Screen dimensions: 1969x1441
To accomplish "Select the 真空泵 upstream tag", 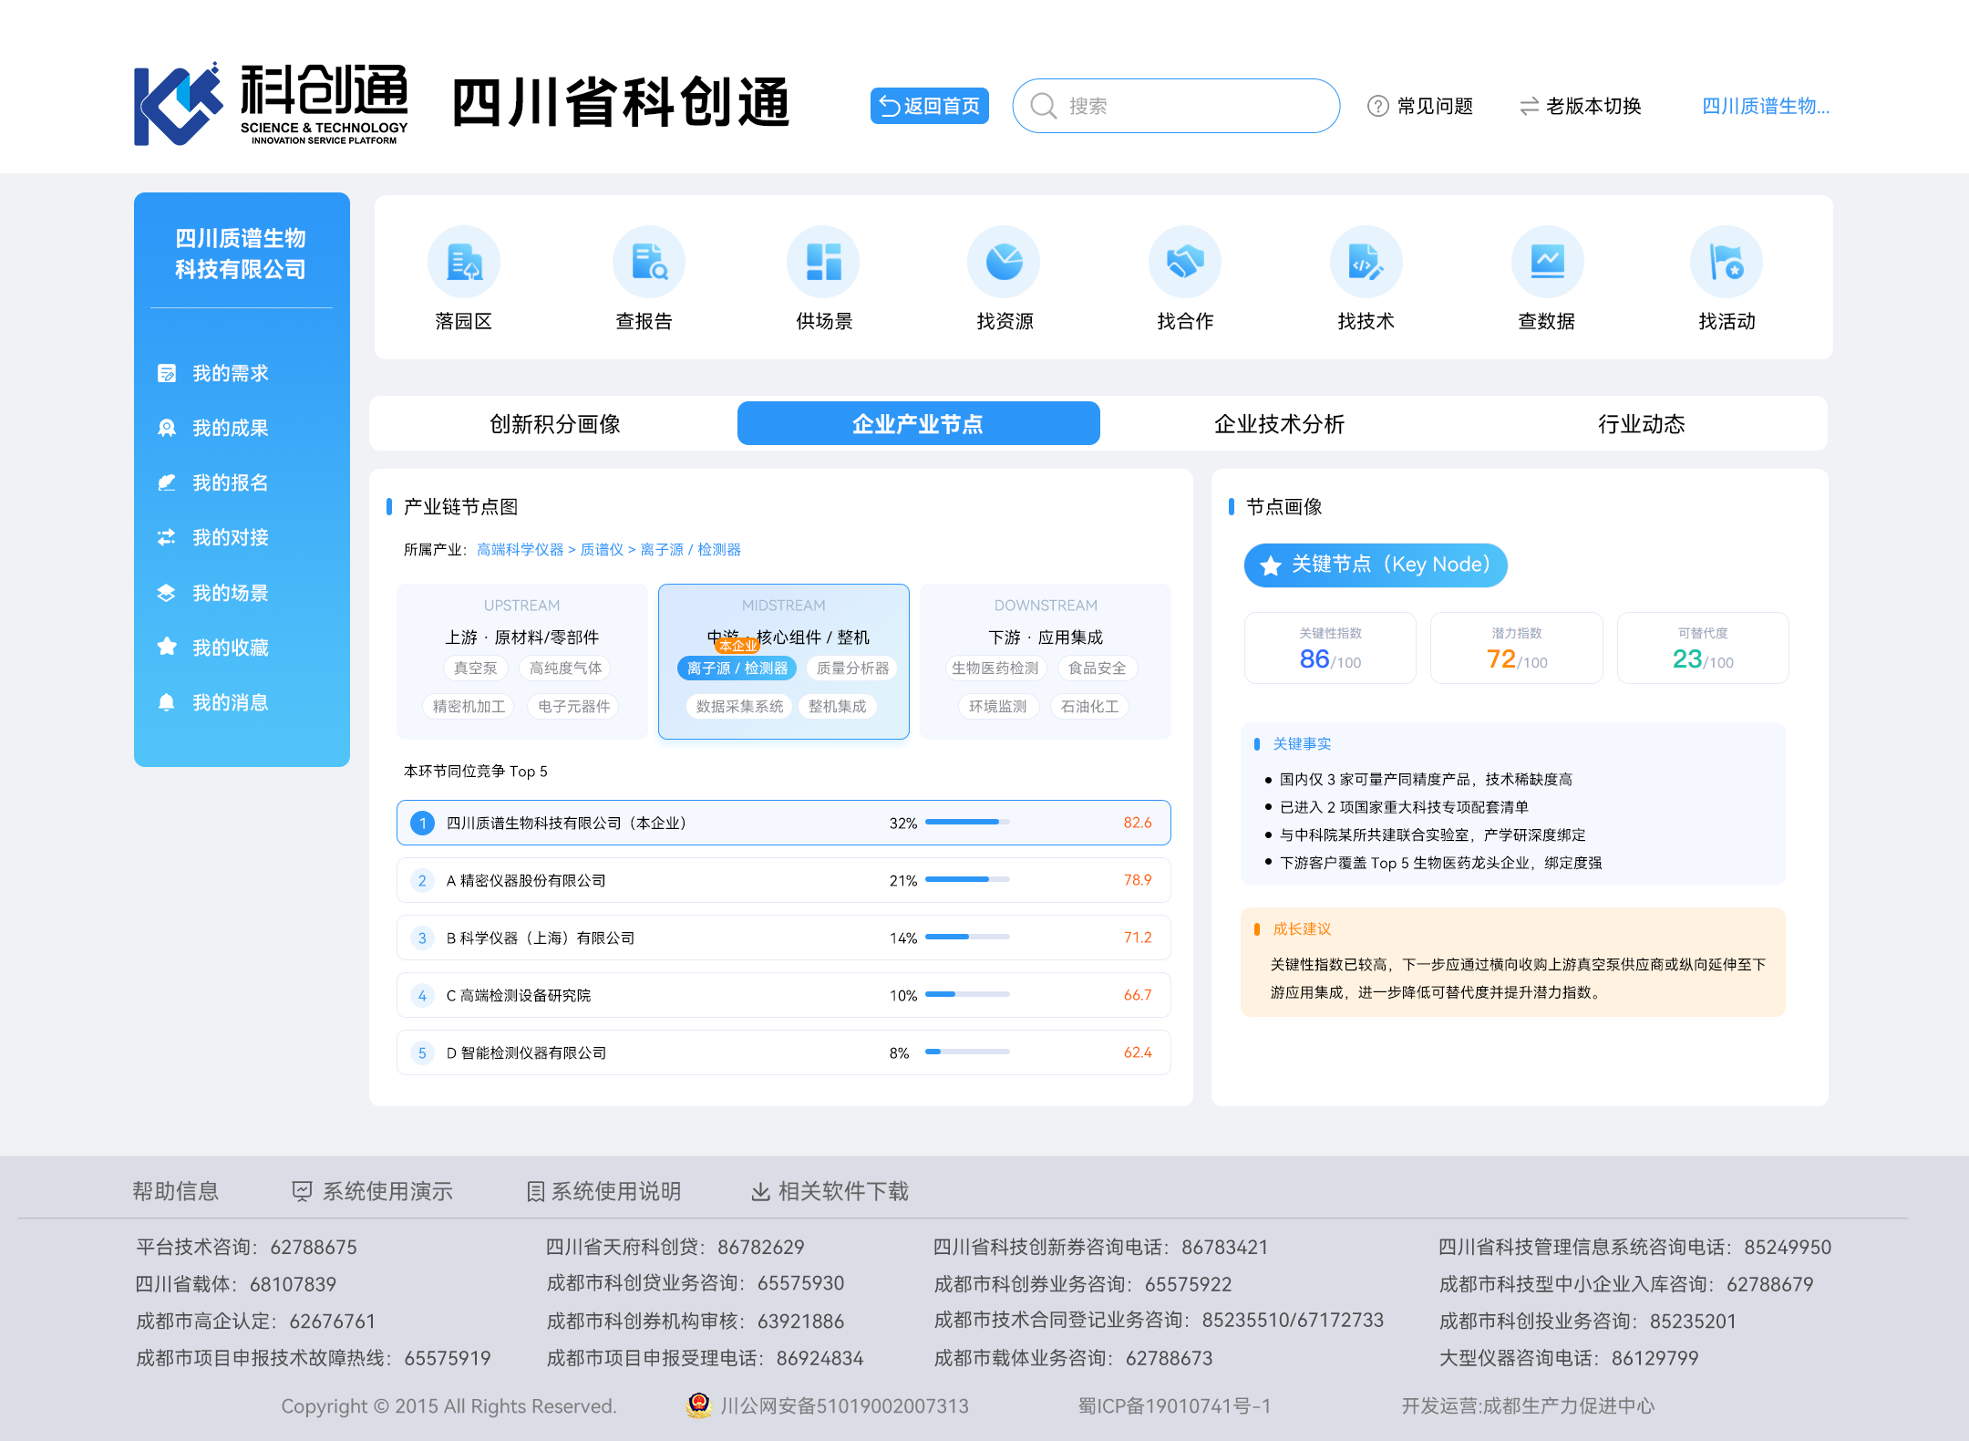I will tap(476, 669).
